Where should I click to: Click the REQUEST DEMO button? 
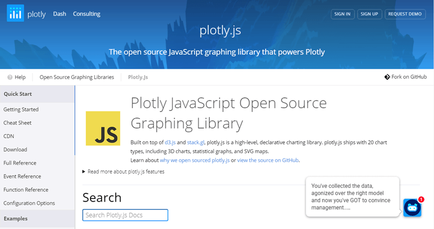pos(405,14)
